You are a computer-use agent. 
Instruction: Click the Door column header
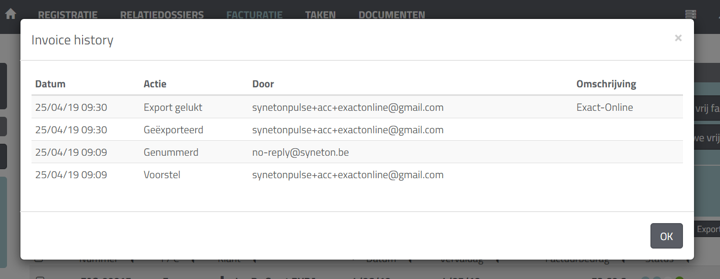point(263,84)
